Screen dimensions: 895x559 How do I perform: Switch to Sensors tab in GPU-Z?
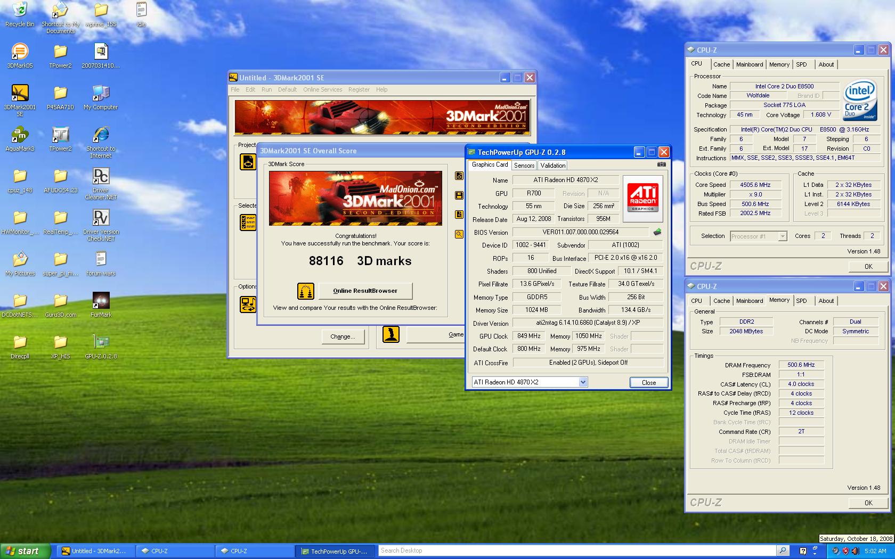(524, 166)
